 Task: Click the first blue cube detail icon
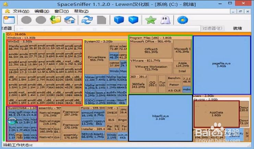point(119,20)
